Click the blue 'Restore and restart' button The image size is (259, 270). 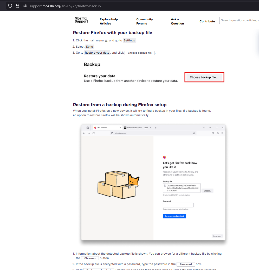(174, 216)
